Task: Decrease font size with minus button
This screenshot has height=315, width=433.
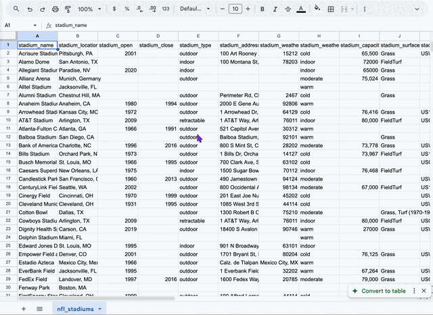Action: [x=223, y=9]
